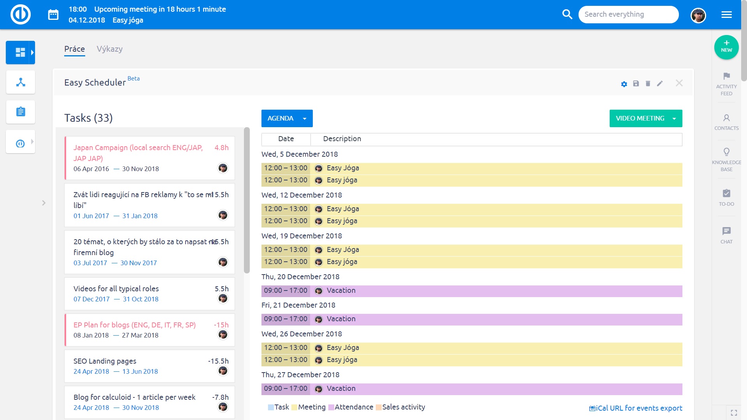747x420 pixels.
Task: Open the Activity Feed panel
Action: pyautogui.click(x=726, y=84)
